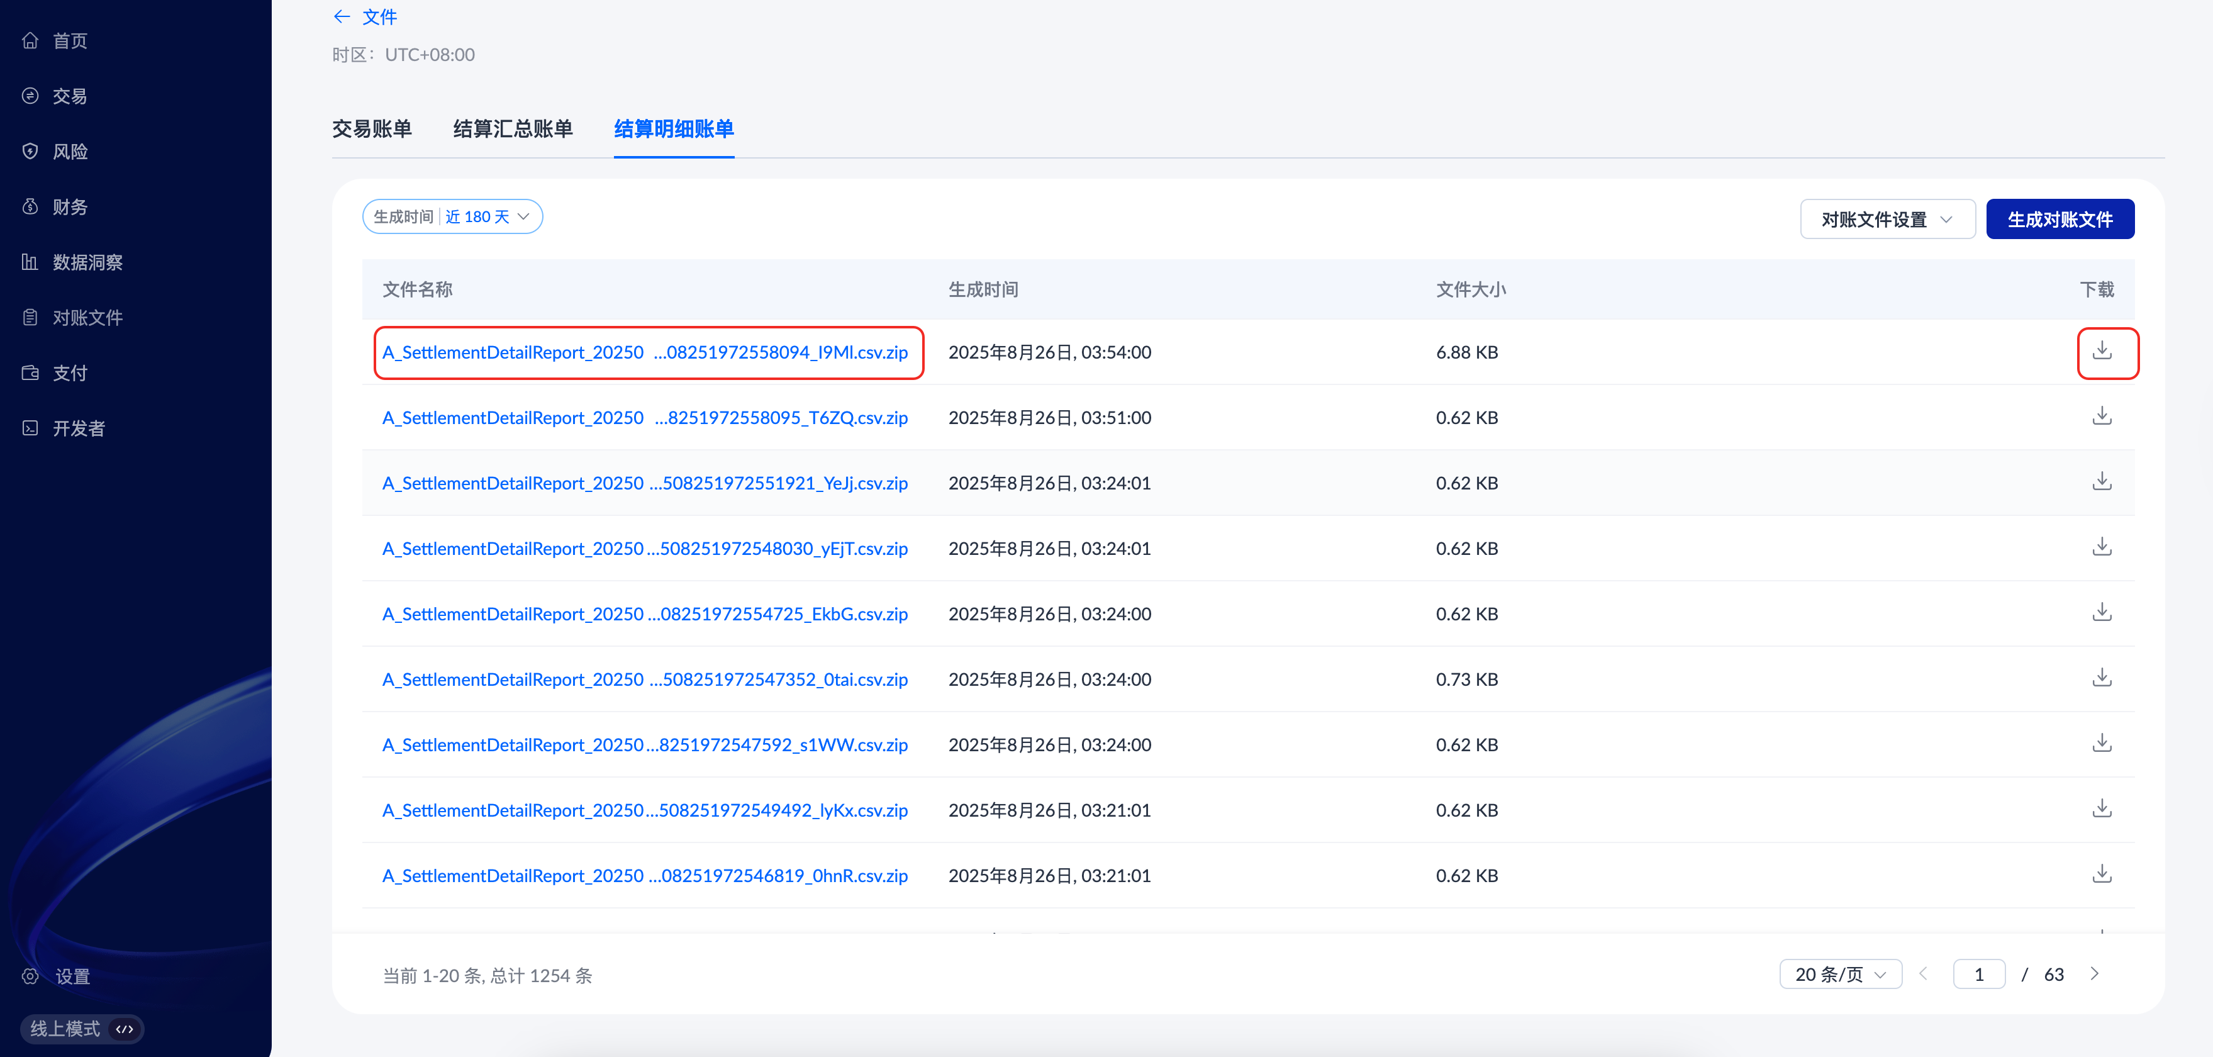The image size is (2213, 1057).
Task: Open 设置 at sidebar bottom
Action: 72,976
